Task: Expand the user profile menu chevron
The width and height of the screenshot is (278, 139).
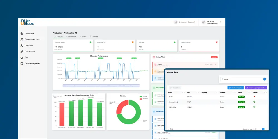Action: tap(221, 22)
